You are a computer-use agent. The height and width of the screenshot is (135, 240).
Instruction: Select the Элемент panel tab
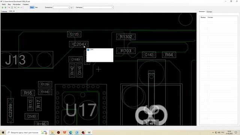(x=202, y=12)
